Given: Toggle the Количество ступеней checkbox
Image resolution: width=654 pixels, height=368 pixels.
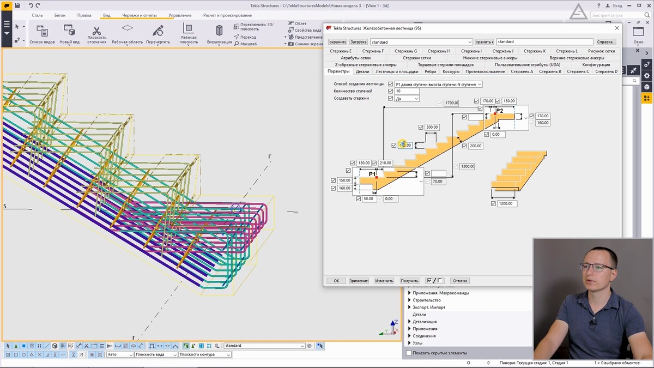Looking at the screenshot, I should (390, 91).
